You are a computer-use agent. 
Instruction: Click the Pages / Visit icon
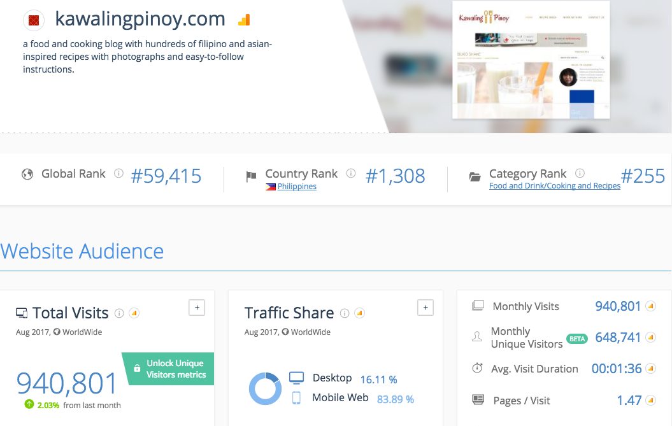point(478,400)
